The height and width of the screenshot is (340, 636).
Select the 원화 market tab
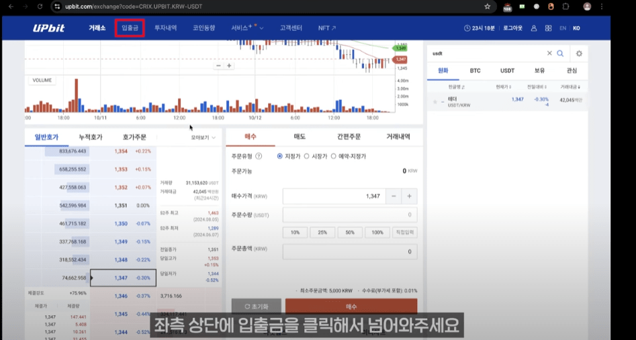point(443,70)
